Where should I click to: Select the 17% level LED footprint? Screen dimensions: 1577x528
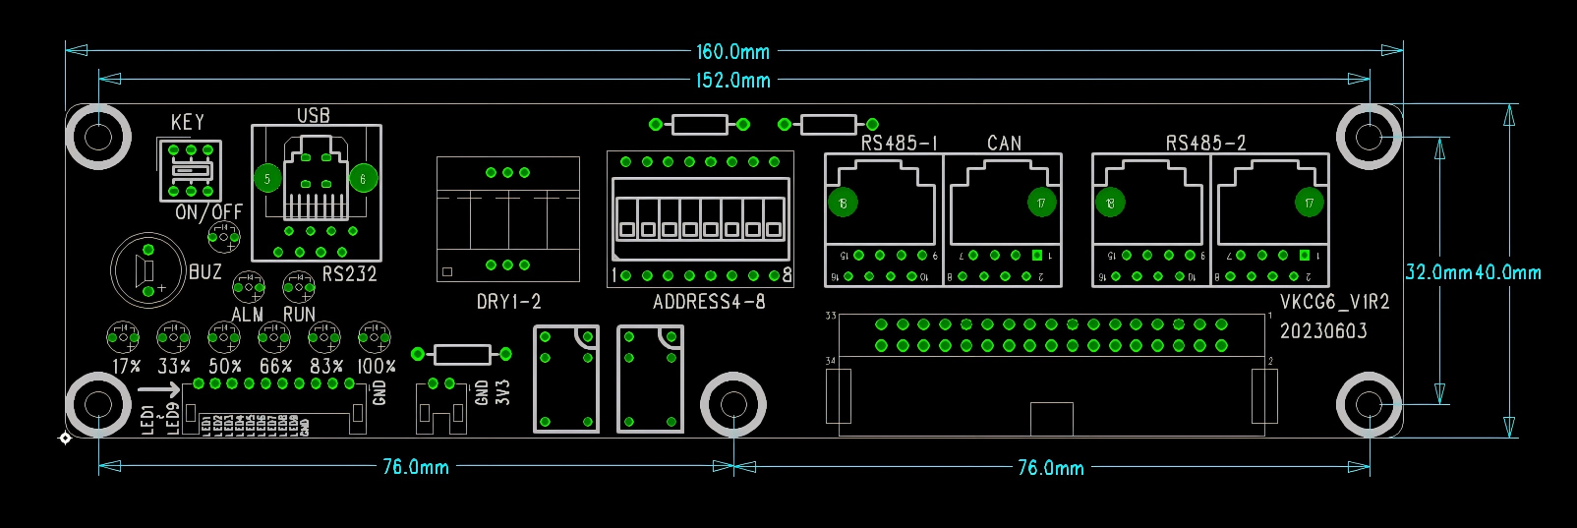tap(123, 338)
